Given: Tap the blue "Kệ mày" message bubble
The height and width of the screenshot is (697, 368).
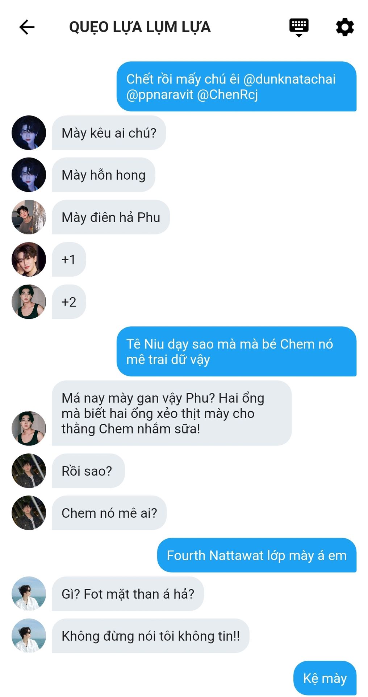Looking at the screenshot, I should (325, 678).
